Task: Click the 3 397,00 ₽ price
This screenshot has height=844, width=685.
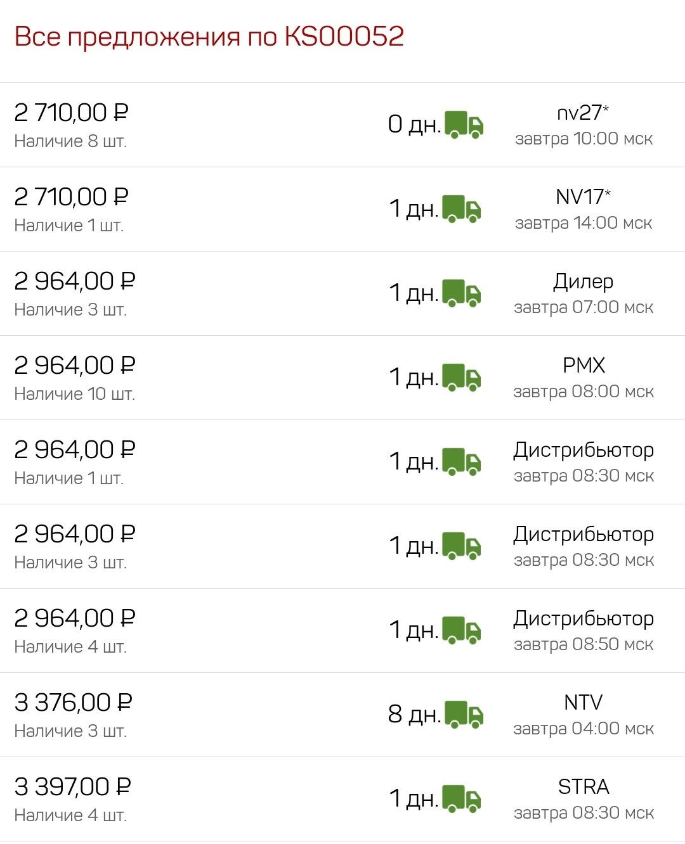Action: pos(72,787)
